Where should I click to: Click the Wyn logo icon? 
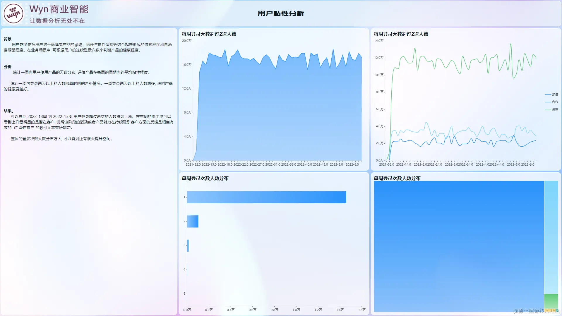(13, 14)
